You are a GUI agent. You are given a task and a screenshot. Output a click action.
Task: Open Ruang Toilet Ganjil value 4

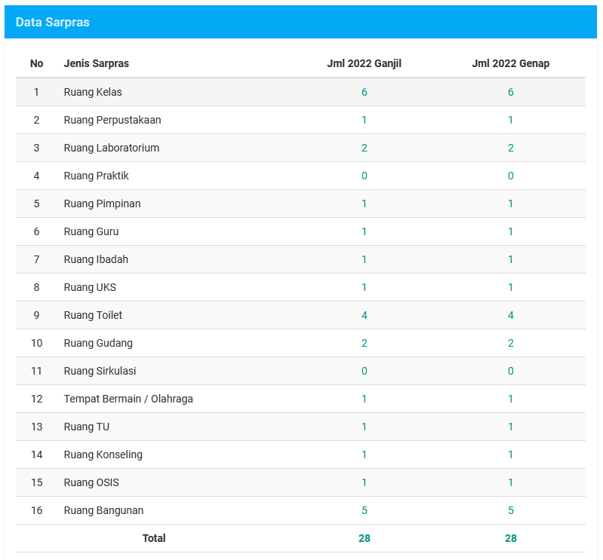click(x=365, y=315)
